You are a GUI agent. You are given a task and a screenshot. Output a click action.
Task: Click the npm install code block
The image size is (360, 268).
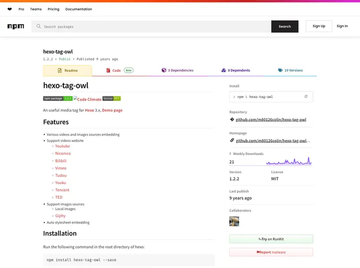[x=129, y=260]
